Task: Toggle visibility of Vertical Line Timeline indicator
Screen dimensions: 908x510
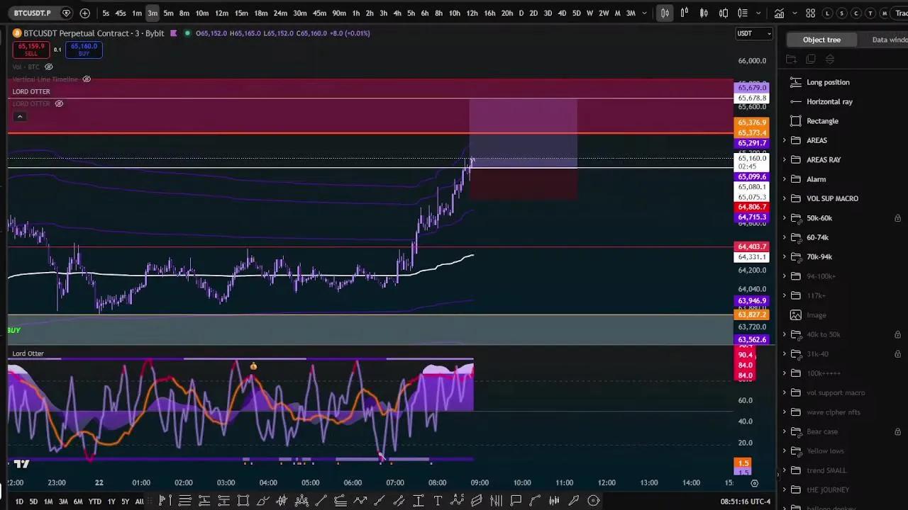Action: click(x=87, y=79)
